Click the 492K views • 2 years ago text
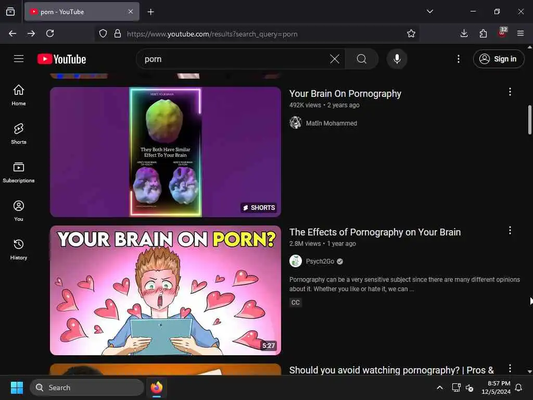 pyautogui.click(x=324, y=105)
